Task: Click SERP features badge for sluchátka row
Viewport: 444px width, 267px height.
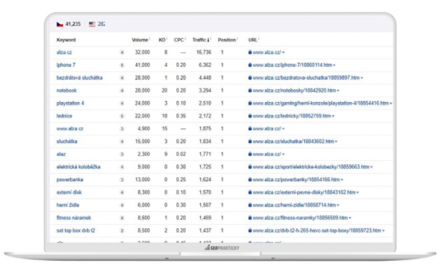Action: (x=122, y=142)
